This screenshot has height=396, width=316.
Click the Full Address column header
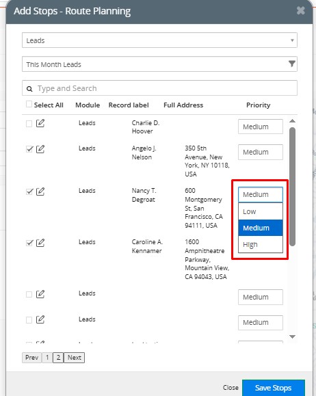click(x=183, y=105)
